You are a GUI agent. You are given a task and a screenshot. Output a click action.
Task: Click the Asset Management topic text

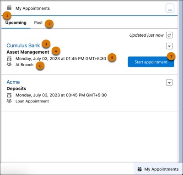pyautogui.click(x=28, y=52)
